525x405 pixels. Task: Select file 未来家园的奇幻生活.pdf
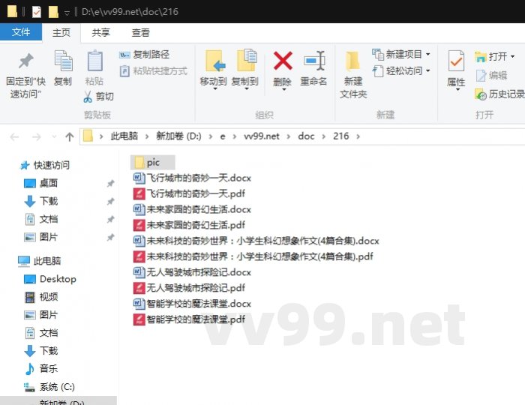189,225
